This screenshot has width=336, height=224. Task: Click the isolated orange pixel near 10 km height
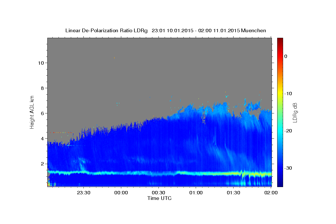click(114, 58)
